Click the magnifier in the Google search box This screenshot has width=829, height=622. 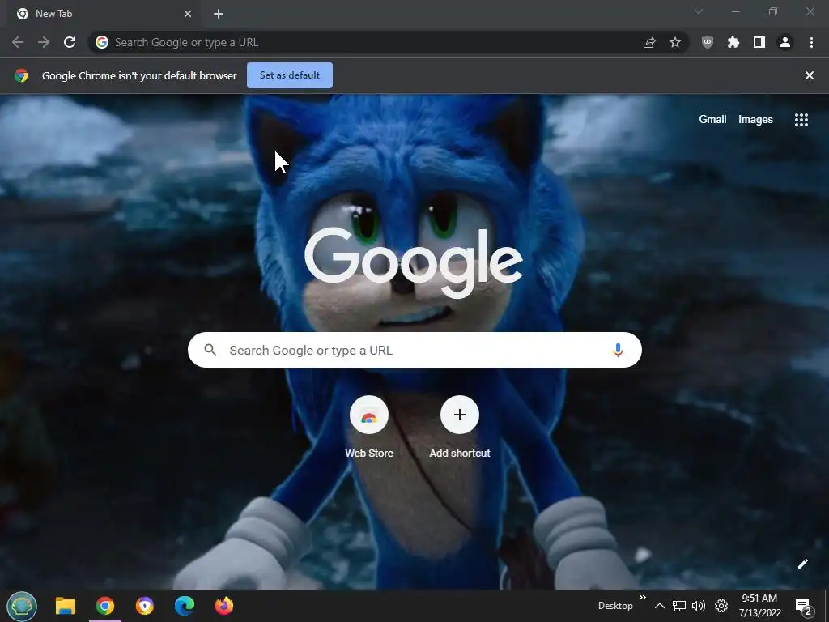210,350
